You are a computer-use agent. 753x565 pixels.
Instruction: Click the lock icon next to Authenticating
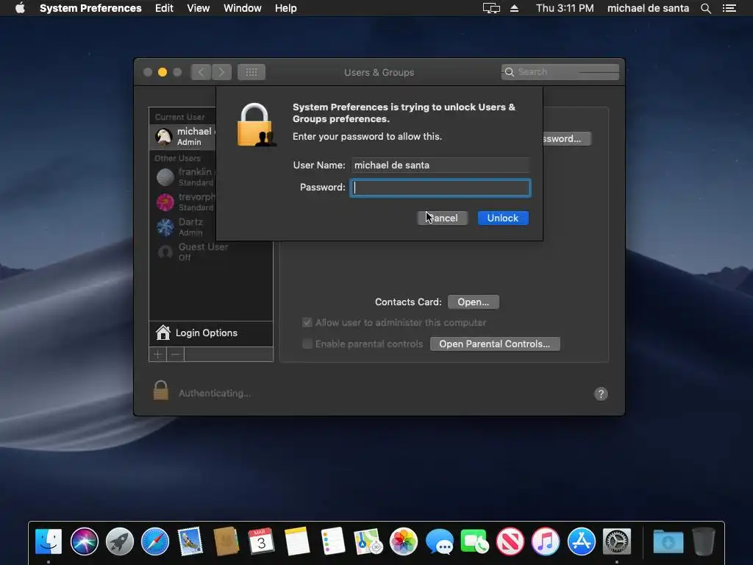161,390
